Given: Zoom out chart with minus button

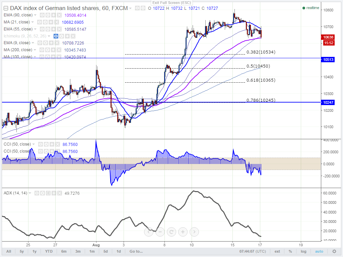Looking at the screenshot, I should (x=160, y=232).
